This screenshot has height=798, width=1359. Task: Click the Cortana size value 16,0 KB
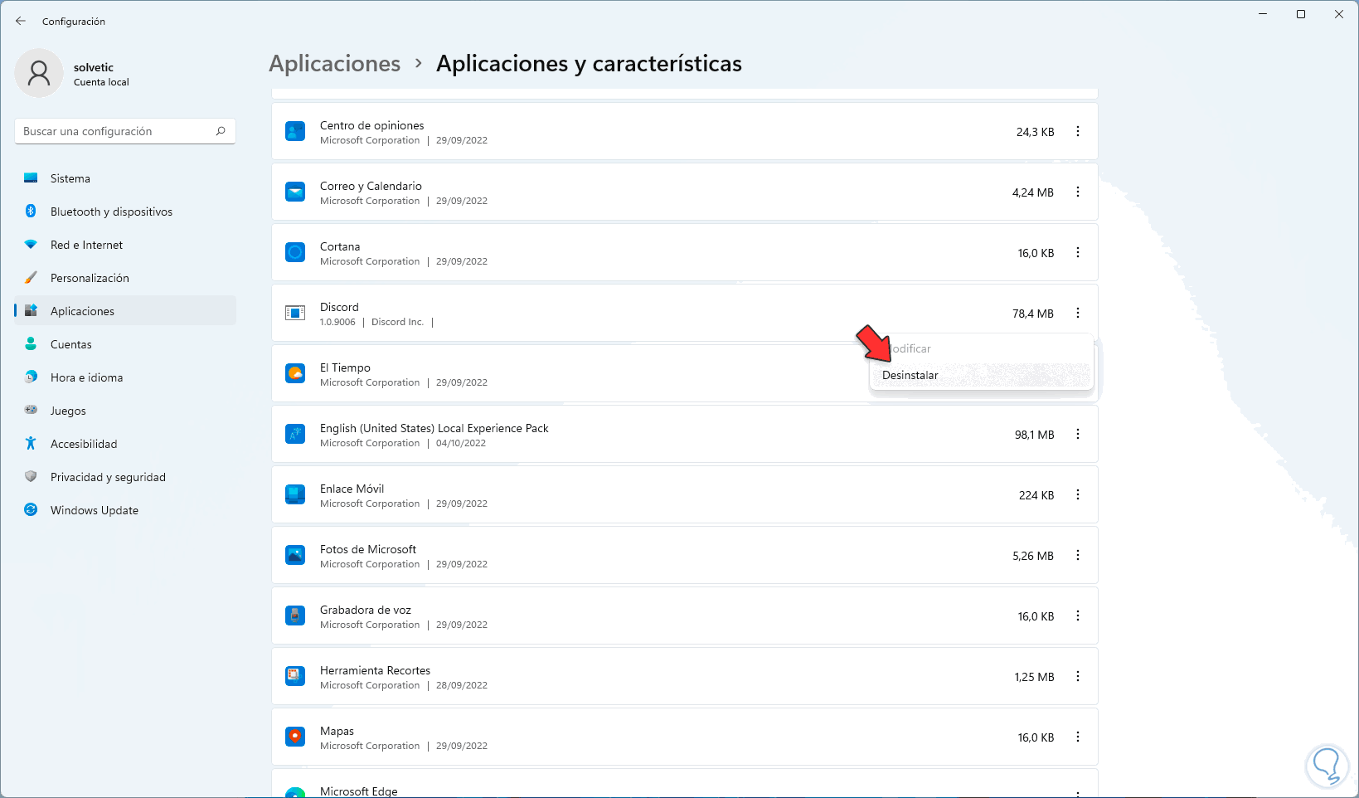click(1036, 253)
